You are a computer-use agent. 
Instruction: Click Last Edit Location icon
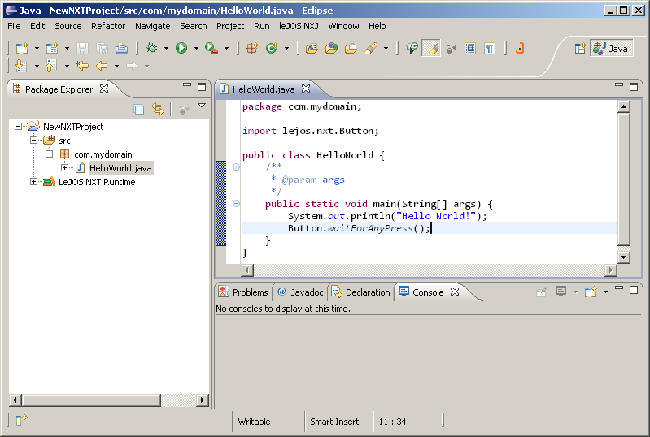[x=82, y=66]
